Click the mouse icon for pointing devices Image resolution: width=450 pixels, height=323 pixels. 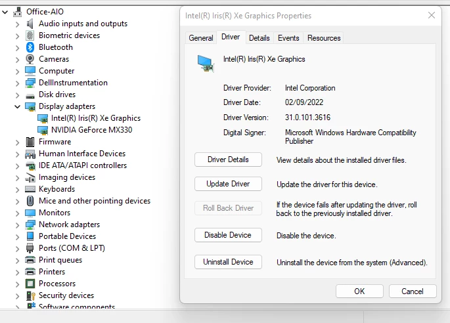(x=30, y=201)
